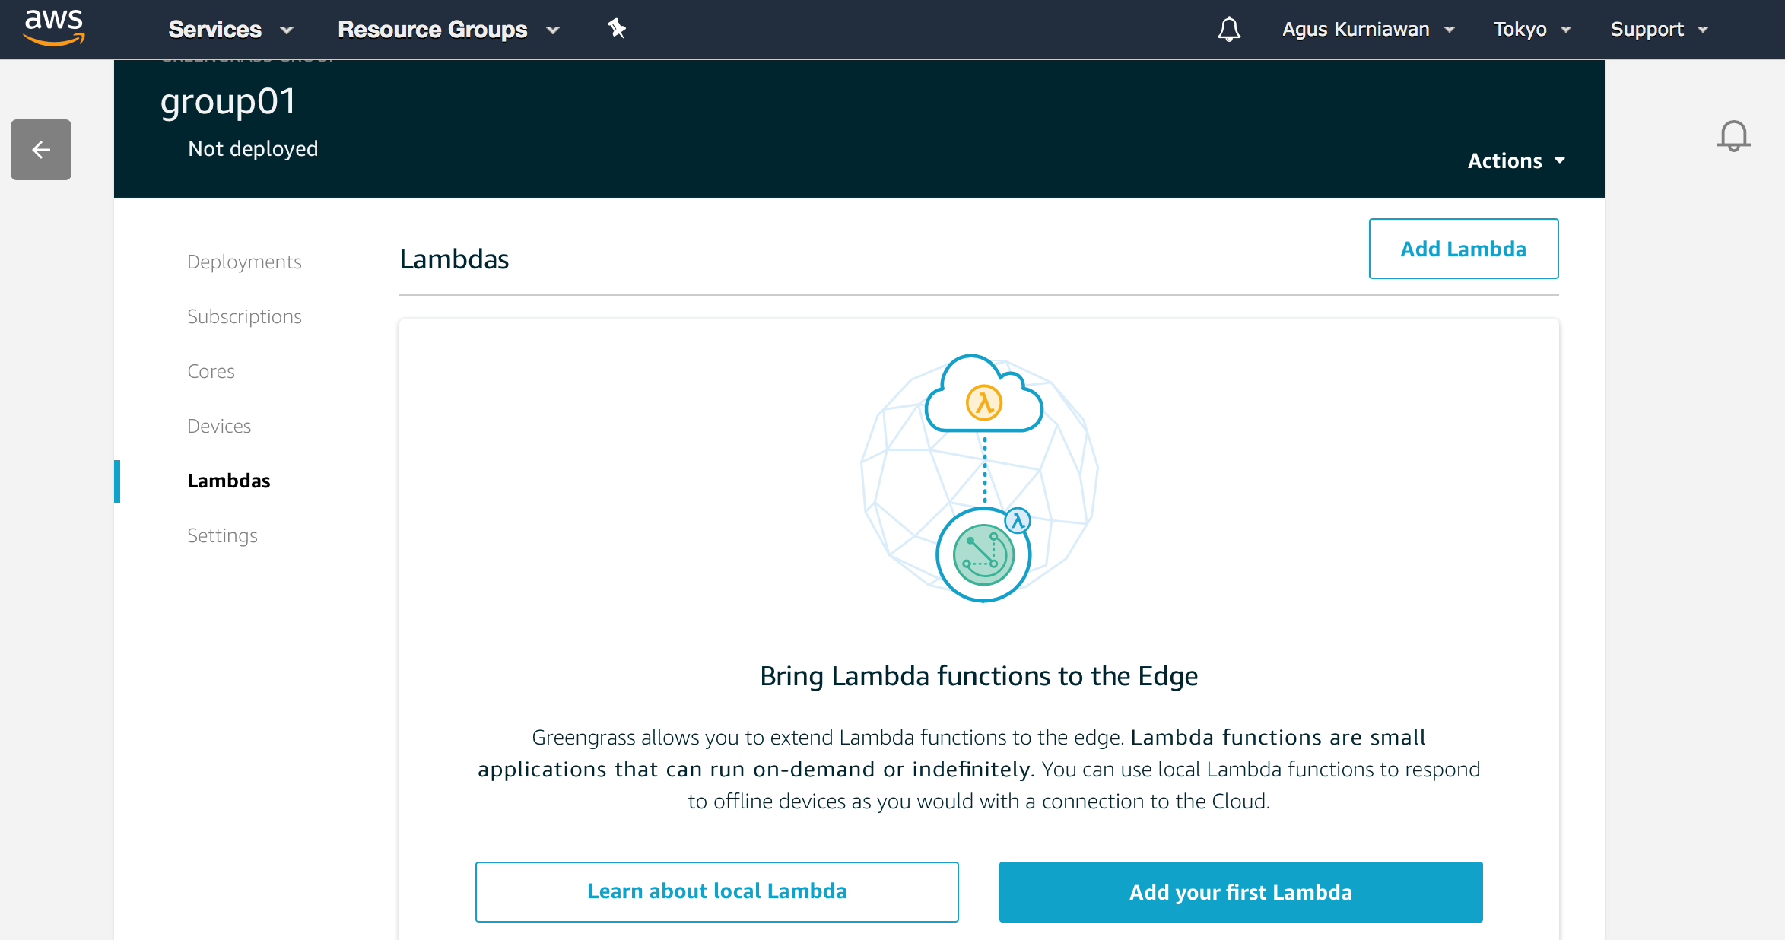This screenshot has width=1785, height=940.
Task: Click the green Greengrass core circle icon
Action: (983, 555)
